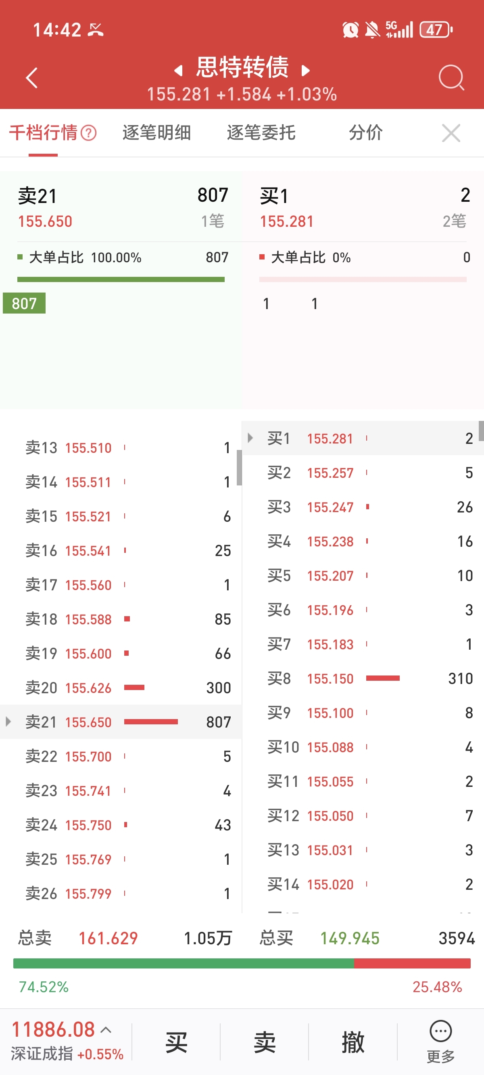Tap the 买 buy button
Image resolution: width=484 pixels, height=1075 pixels.
click(x=176, y=1042)
